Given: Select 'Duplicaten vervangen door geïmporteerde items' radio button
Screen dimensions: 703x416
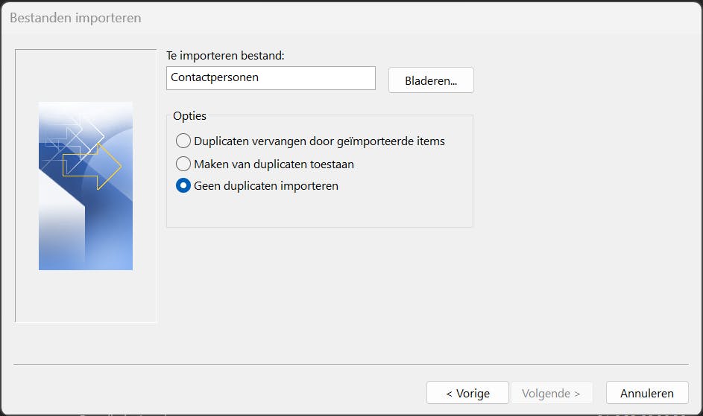Looking at the screenshot, I should click(x=183, y=141).
